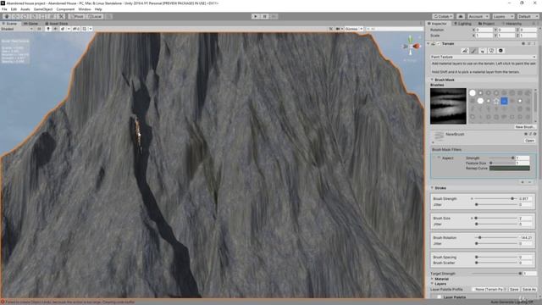Select the Create Neighbor Terrains tool icon

pyautogui.click(x=465, y=51)
